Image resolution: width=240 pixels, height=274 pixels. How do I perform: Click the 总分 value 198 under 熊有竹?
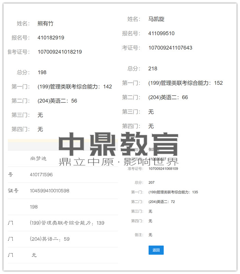(x=42, y=72)
